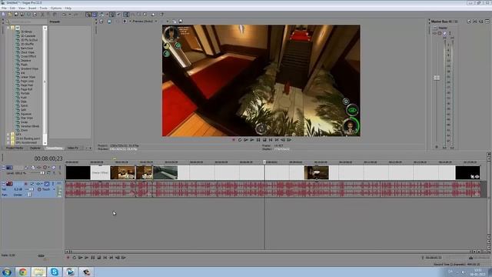Open Track FX on the audio track
This screenshot has width=492, height=277.
pyautogui.click(x=39, y=184)
